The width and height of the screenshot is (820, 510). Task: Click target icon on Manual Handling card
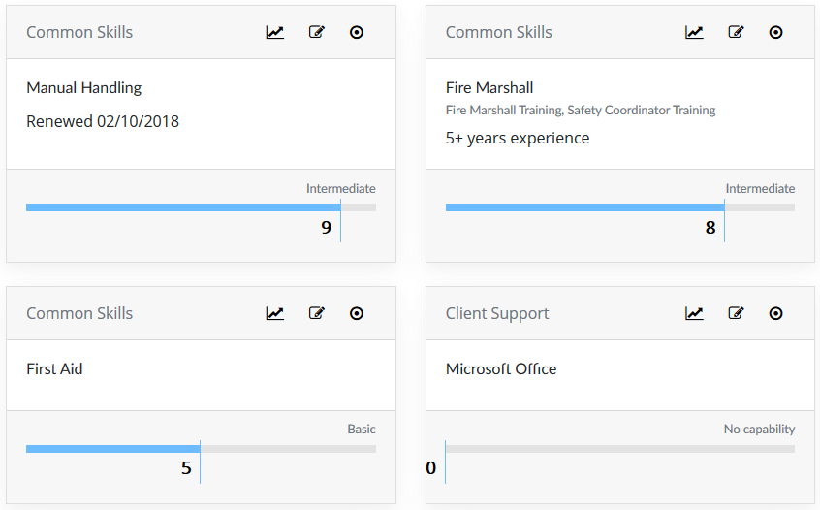[x=357, y=32]
